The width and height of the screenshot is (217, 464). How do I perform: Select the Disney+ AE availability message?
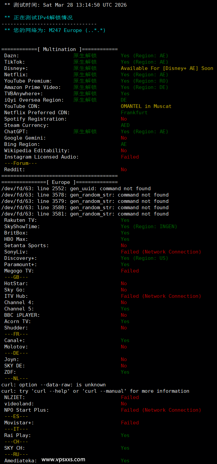pyautogui.click(x=167, y=68)
